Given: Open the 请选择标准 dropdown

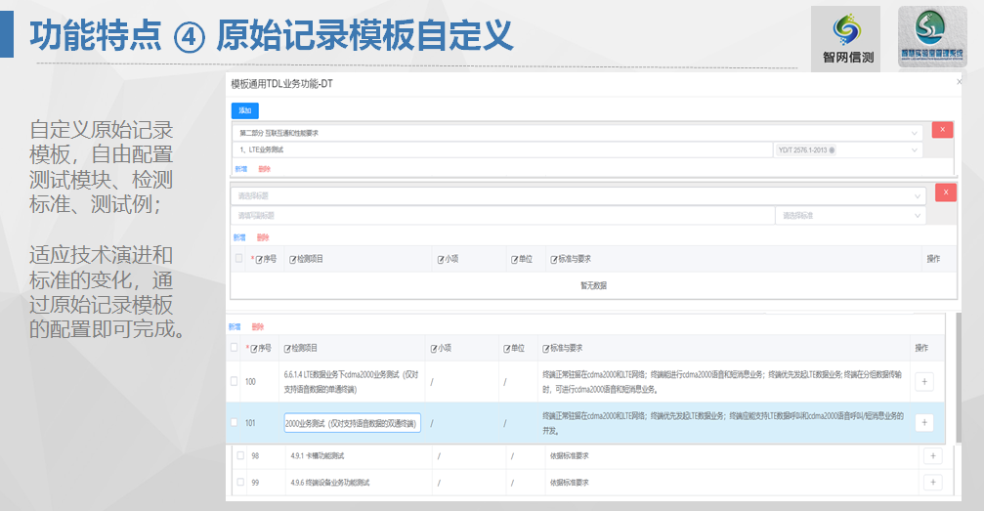Looking at the screenshot, I should (x=851, y=215).
